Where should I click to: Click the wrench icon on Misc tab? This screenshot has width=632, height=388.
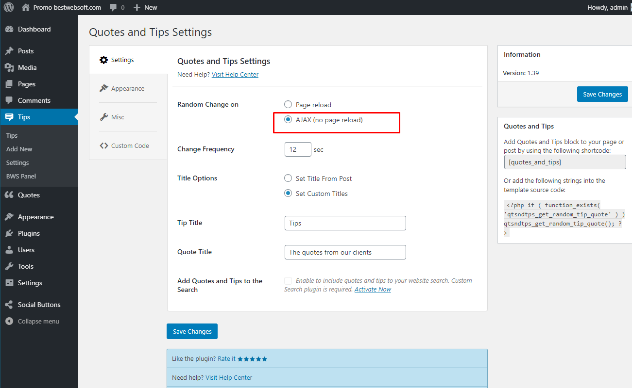tap(103, 117)
